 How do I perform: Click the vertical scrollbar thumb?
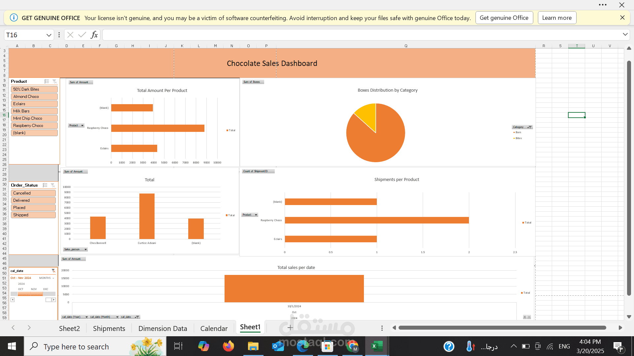coord(629,178)
